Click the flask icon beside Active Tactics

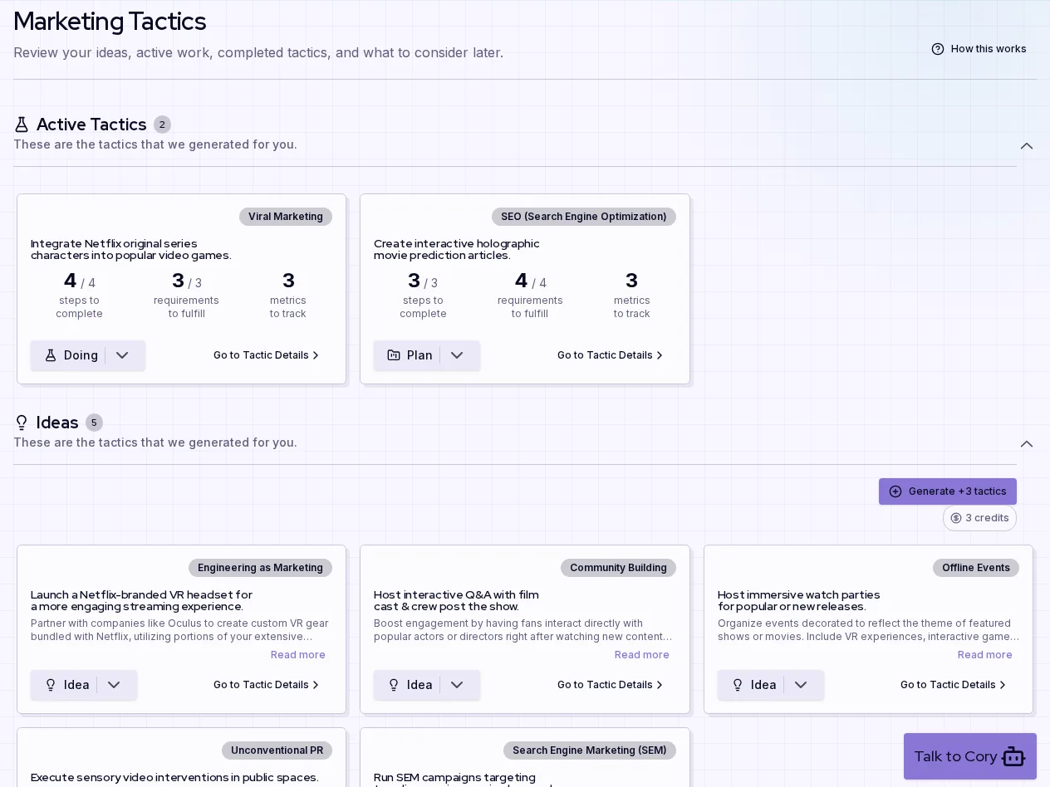click(22, 125)
